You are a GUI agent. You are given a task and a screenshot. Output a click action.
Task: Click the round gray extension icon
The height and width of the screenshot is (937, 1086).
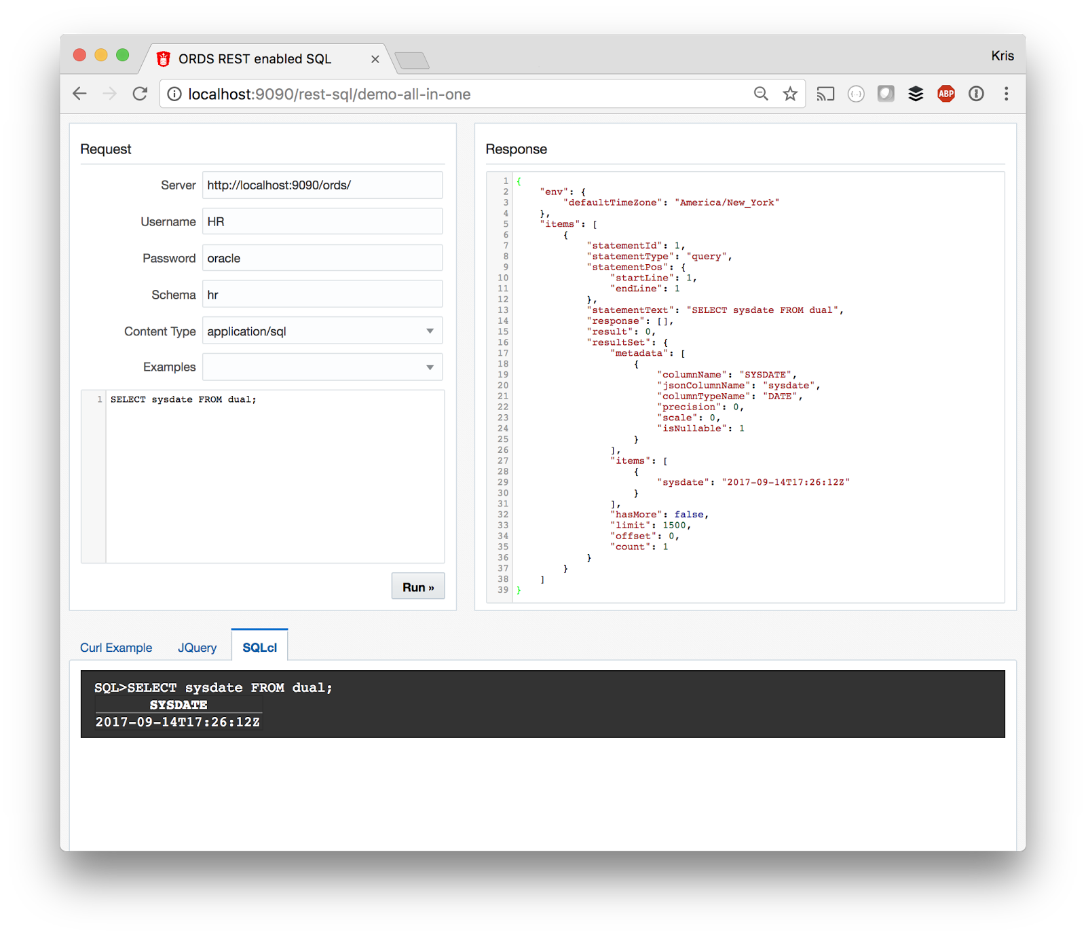coord(856,94)
